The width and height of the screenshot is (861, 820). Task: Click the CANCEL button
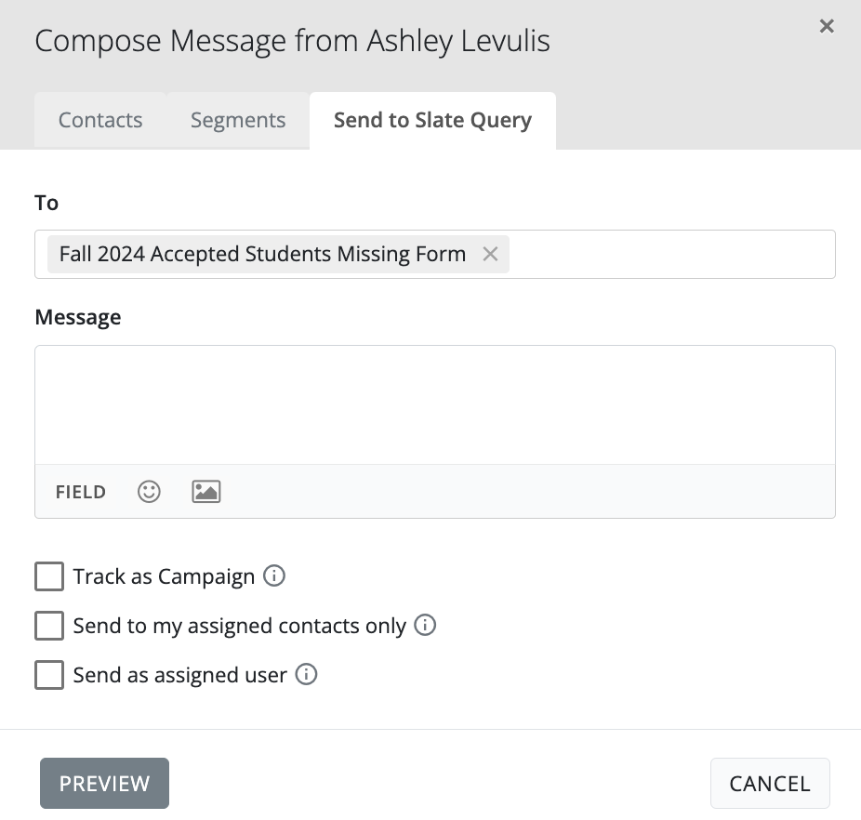point(769,784)
